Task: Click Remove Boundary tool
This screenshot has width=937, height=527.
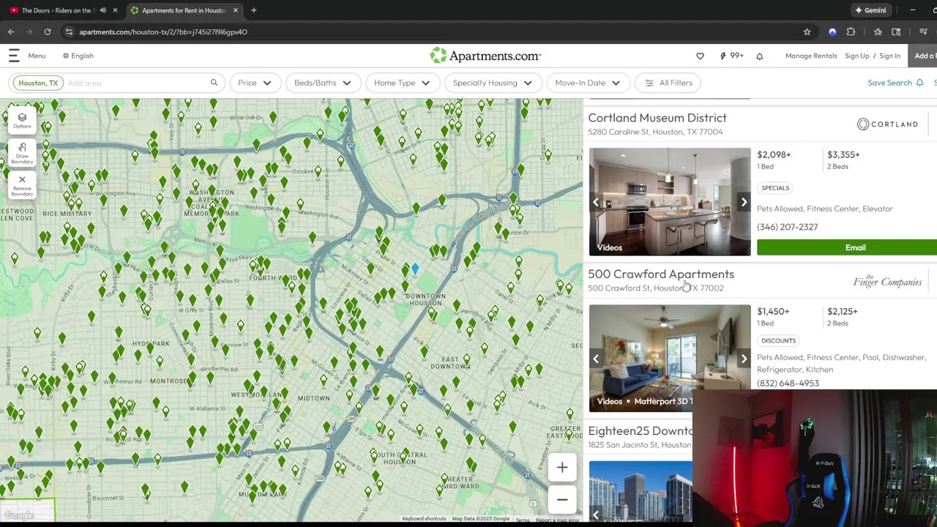Action: coord(22,185)
